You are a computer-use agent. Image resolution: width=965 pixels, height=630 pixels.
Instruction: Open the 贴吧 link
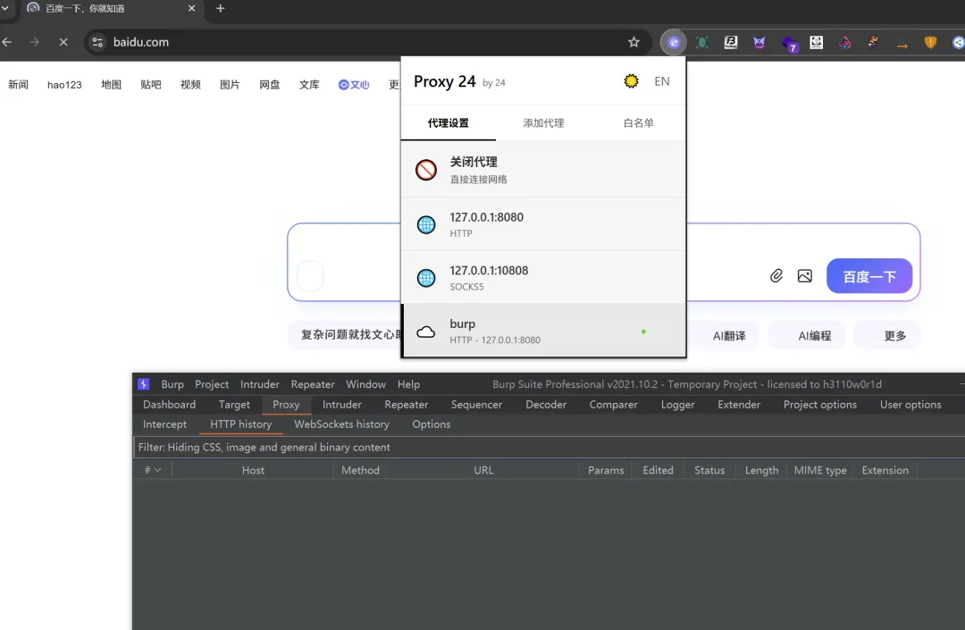click(151, 84)
